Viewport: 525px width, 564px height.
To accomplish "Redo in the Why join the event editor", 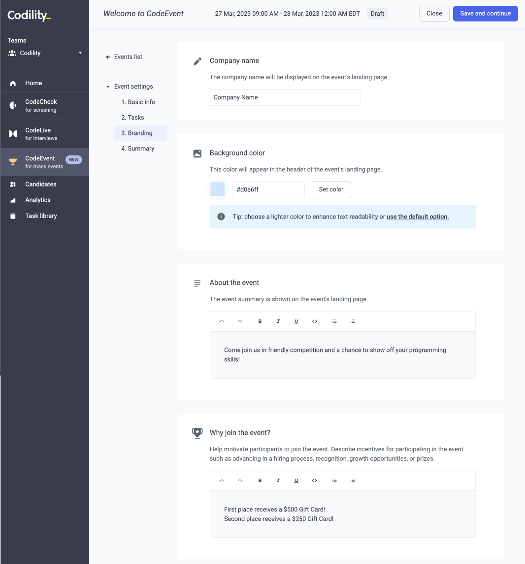I will [x=240, y=480].
